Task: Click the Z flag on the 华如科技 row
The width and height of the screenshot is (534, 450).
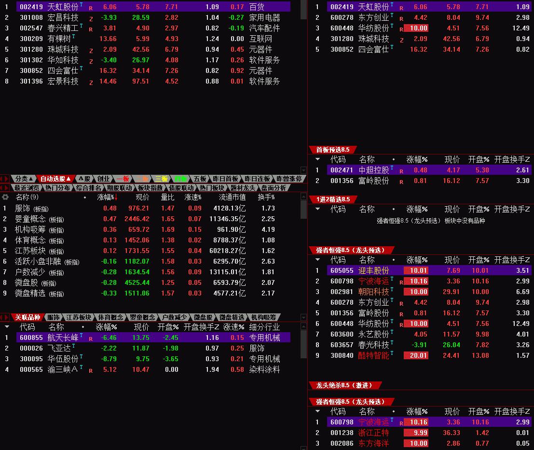Action: tap(91, 62)
